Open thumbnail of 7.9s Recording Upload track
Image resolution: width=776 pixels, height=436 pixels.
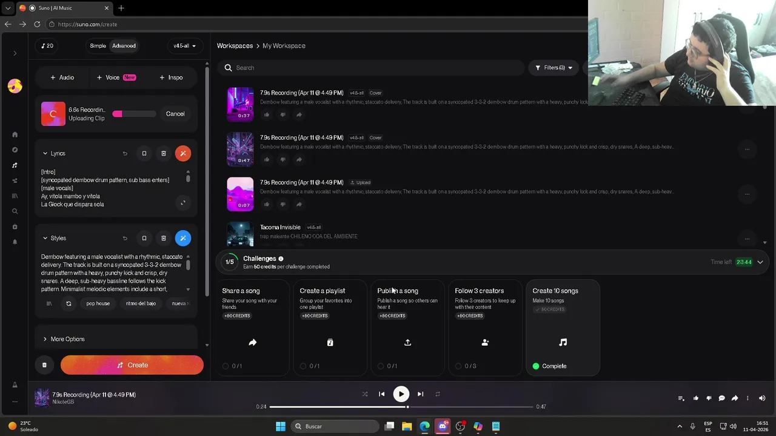pyautogui.click(x=240, y=194)
